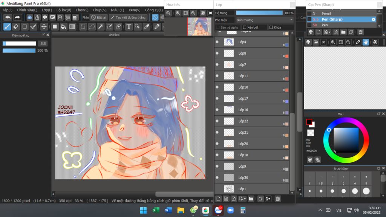Select the rectangular Select tool

click(83, 27)
